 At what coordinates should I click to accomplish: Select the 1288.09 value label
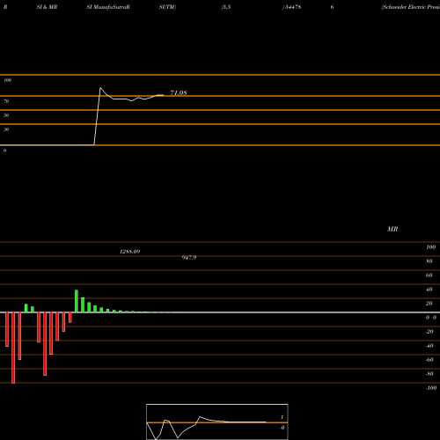click(x=130, y=252)
